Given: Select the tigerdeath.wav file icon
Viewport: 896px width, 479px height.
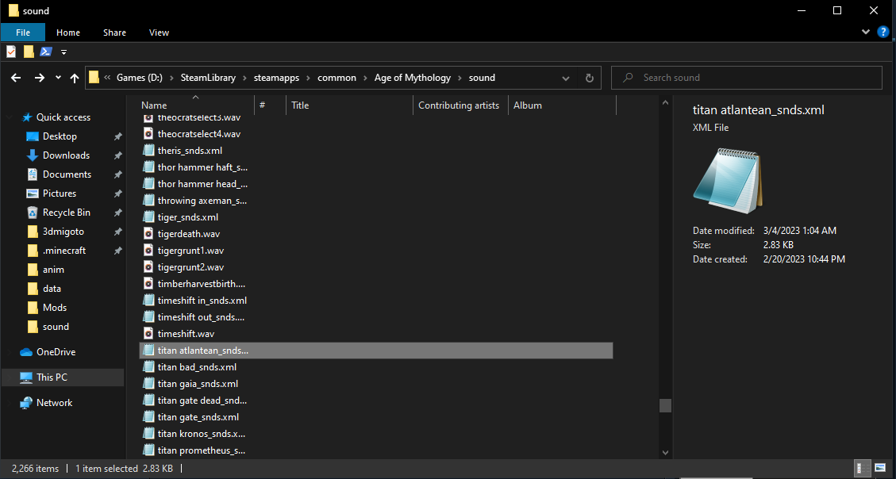Looking at the screenshot, I should click(148, 233).
